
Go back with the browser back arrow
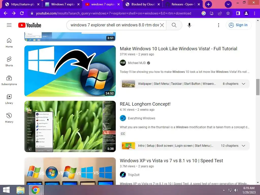tap(6, 13)
